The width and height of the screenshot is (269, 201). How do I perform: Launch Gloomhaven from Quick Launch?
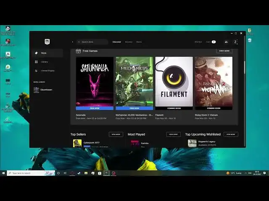[43, 90]
